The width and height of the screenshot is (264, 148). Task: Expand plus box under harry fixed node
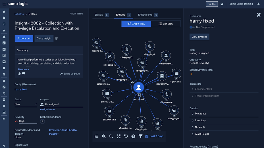tap(139, 95)
